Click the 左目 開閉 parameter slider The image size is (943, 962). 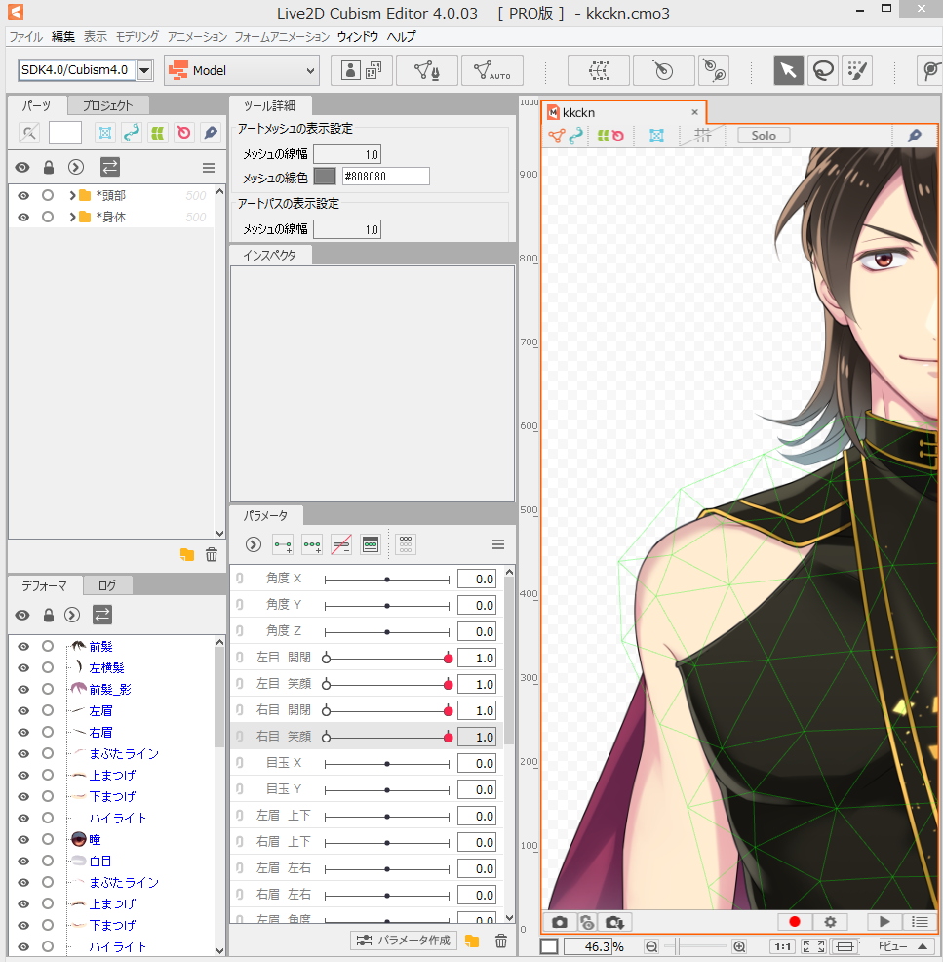tap(387, 659)
